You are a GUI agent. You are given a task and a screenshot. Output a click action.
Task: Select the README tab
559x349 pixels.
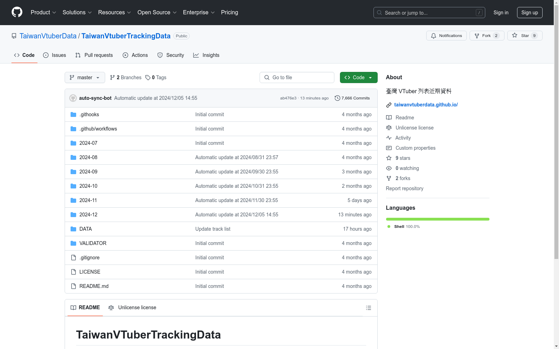coord(85,307)
